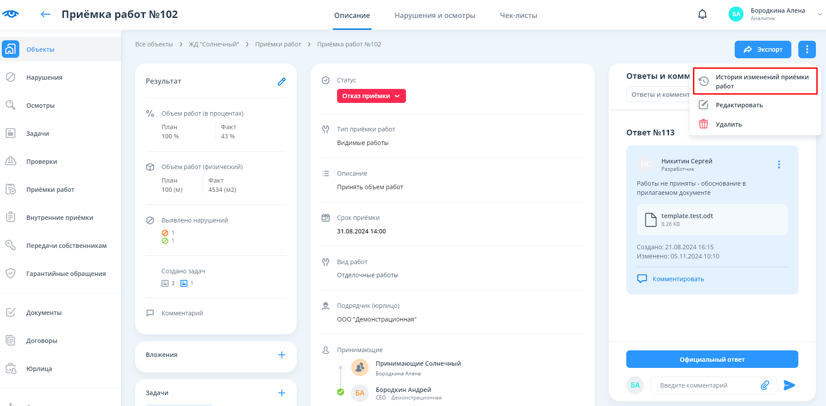Open the notifications bell
Viewport: 826px width, 406px height.
702,14
